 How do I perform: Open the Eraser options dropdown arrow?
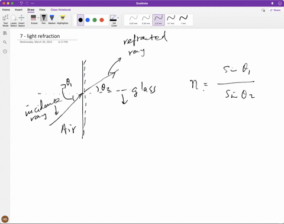(38, 18)
